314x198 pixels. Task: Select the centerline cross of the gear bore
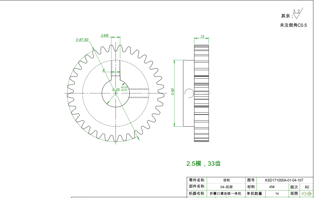point(116,93)
